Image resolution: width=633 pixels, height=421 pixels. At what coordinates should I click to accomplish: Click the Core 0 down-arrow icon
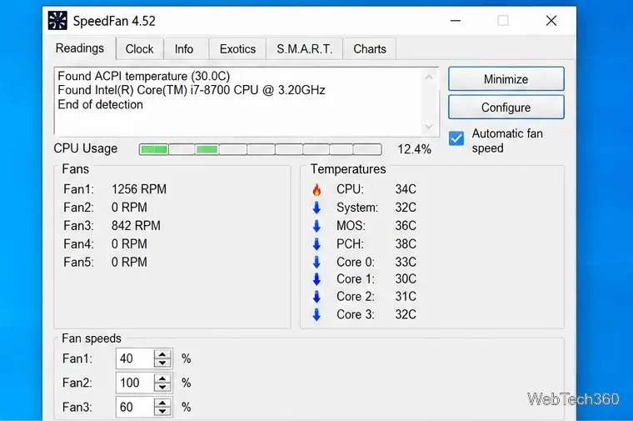tap(316, 263)
